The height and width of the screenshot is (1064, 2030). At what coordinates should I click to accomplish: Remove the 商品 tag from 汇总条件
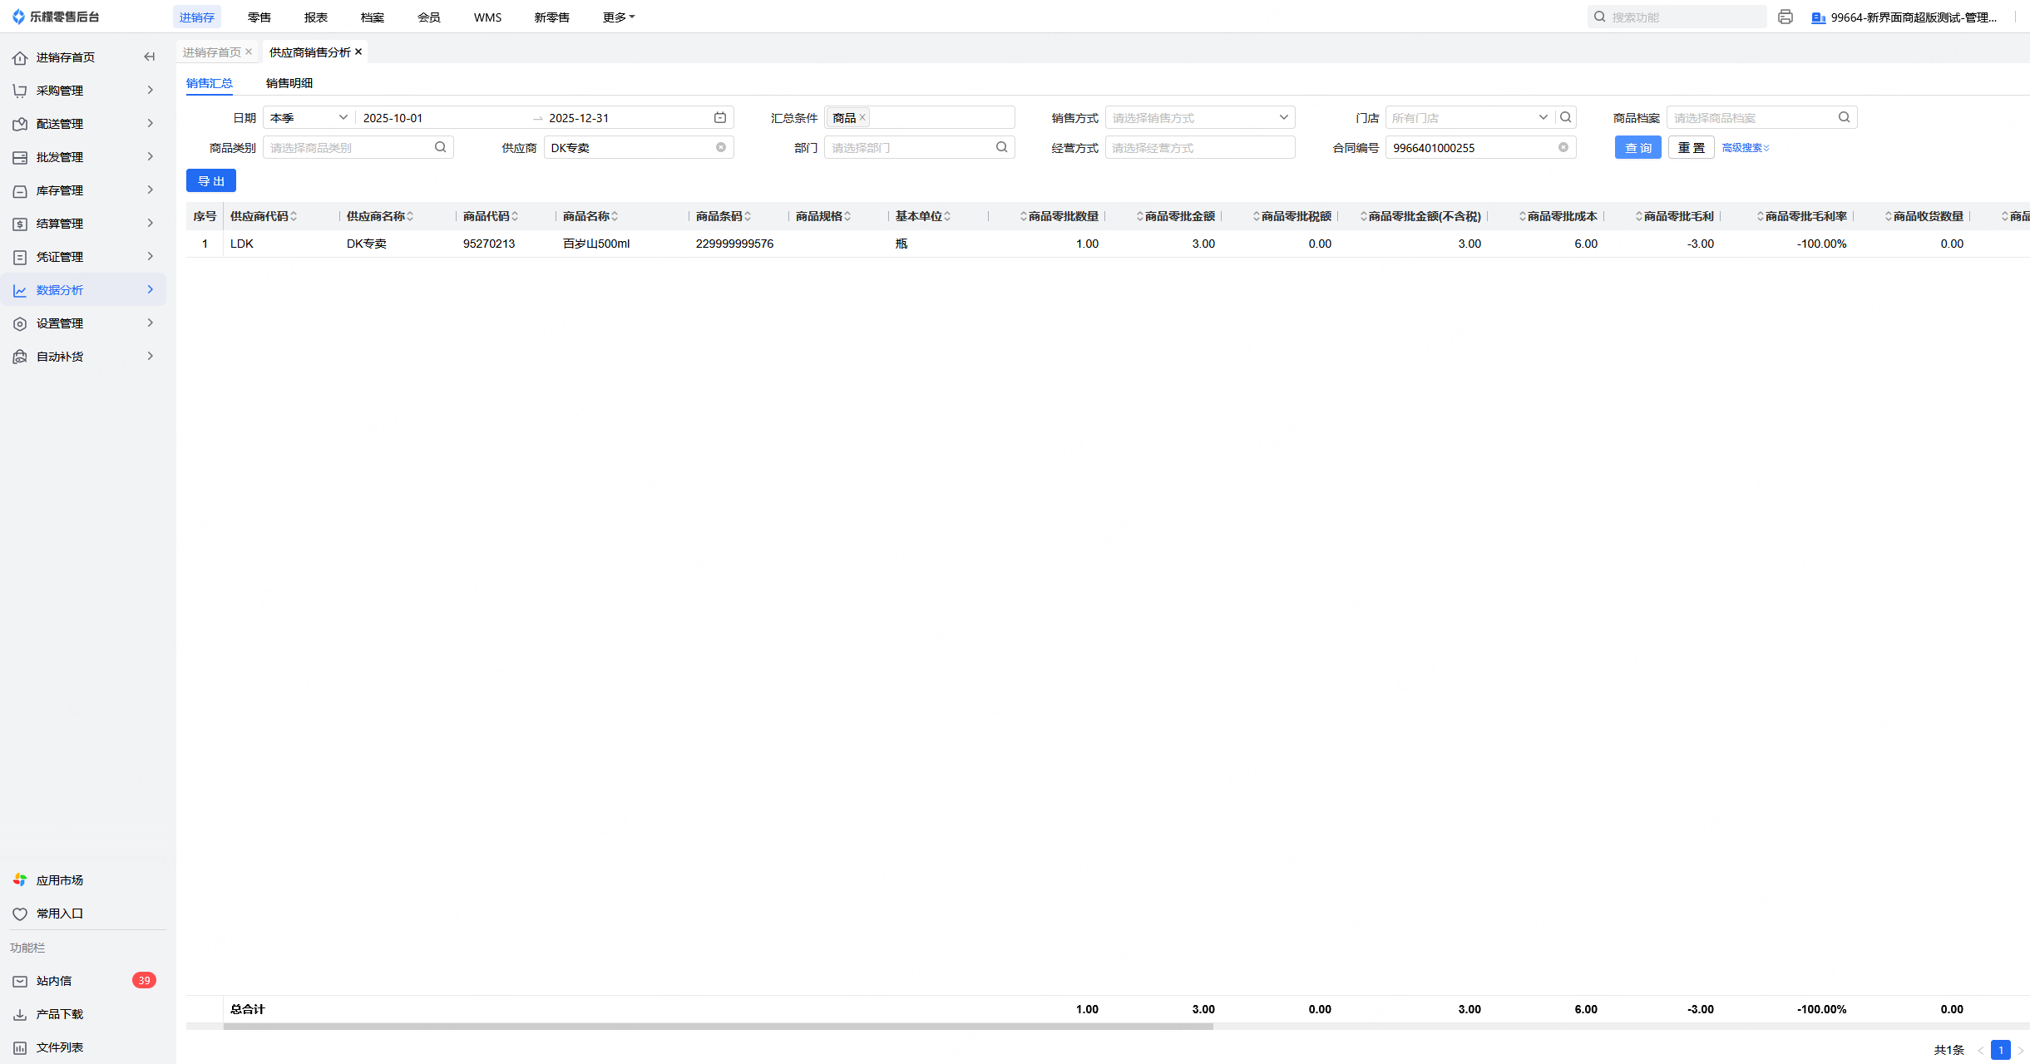point(862,118)
